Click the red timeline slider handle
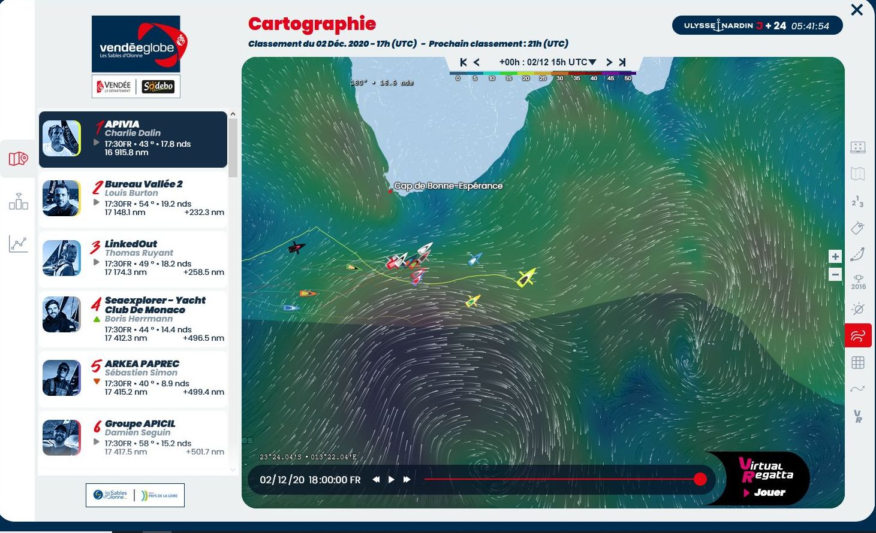The image size is (876, 533). (700, 479)
